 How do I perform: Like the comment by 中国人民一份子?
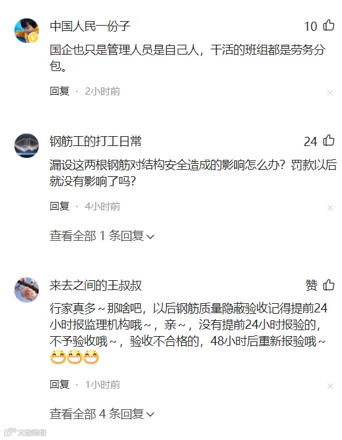pos(329,26)
